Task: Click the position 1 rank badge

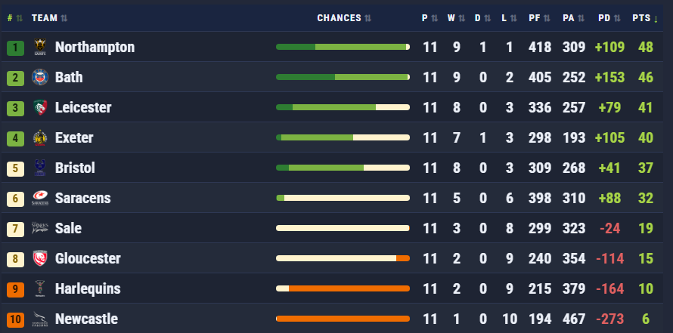Action: [x=15, y=48]
